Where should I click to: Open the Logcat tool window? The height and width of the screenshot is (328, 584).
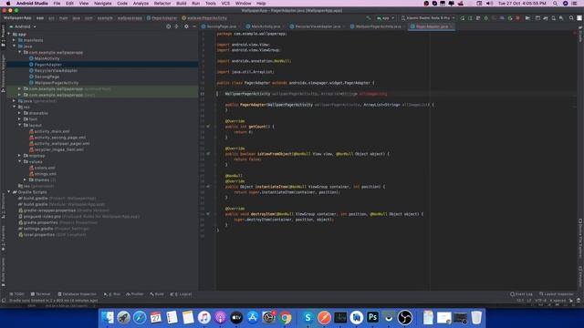click(x=181, y=294)
